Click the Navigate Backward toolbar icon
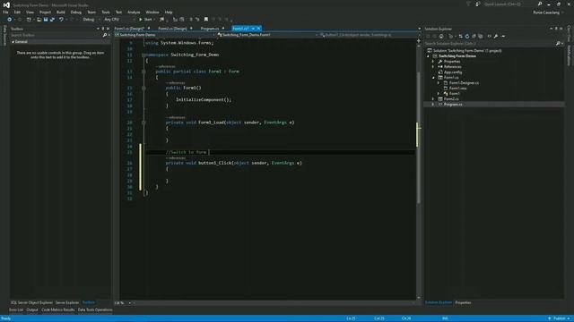This screenshot has height=322, width=574. [10, 20]
